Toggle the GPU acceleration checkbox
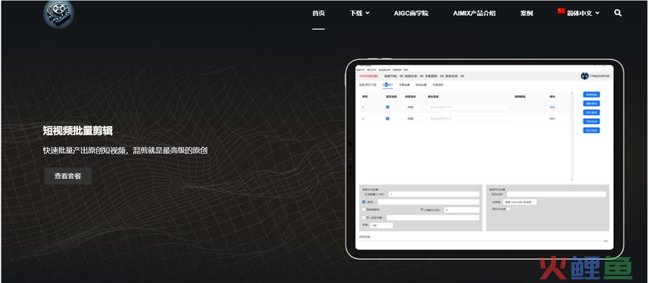 click(508, 209)
